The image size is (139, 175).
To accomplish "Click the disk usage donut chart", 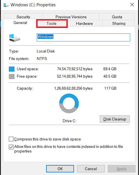I will (69, 103).
